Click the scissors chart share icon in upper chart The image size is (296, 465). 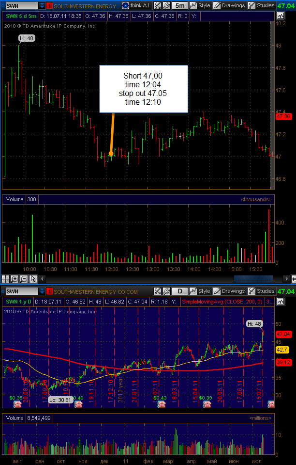tap(158, 5)
